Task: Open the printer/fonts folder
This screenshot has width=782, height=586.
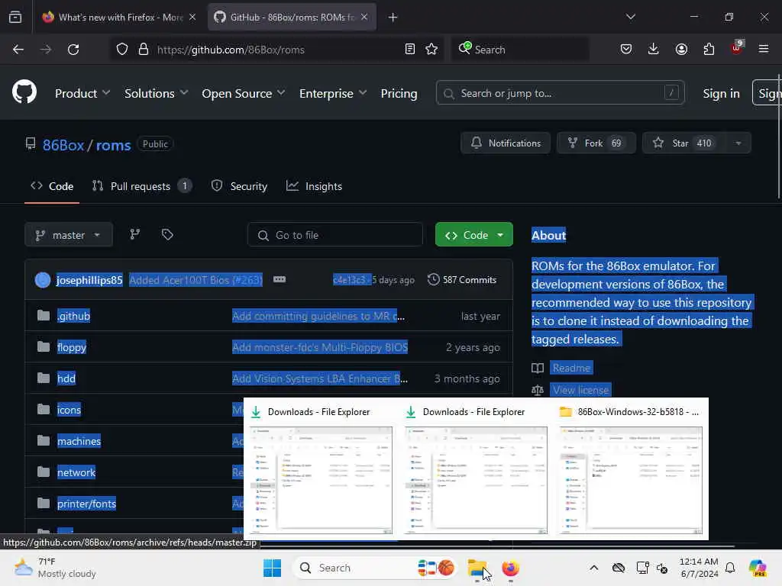Action: click(86, 504)
